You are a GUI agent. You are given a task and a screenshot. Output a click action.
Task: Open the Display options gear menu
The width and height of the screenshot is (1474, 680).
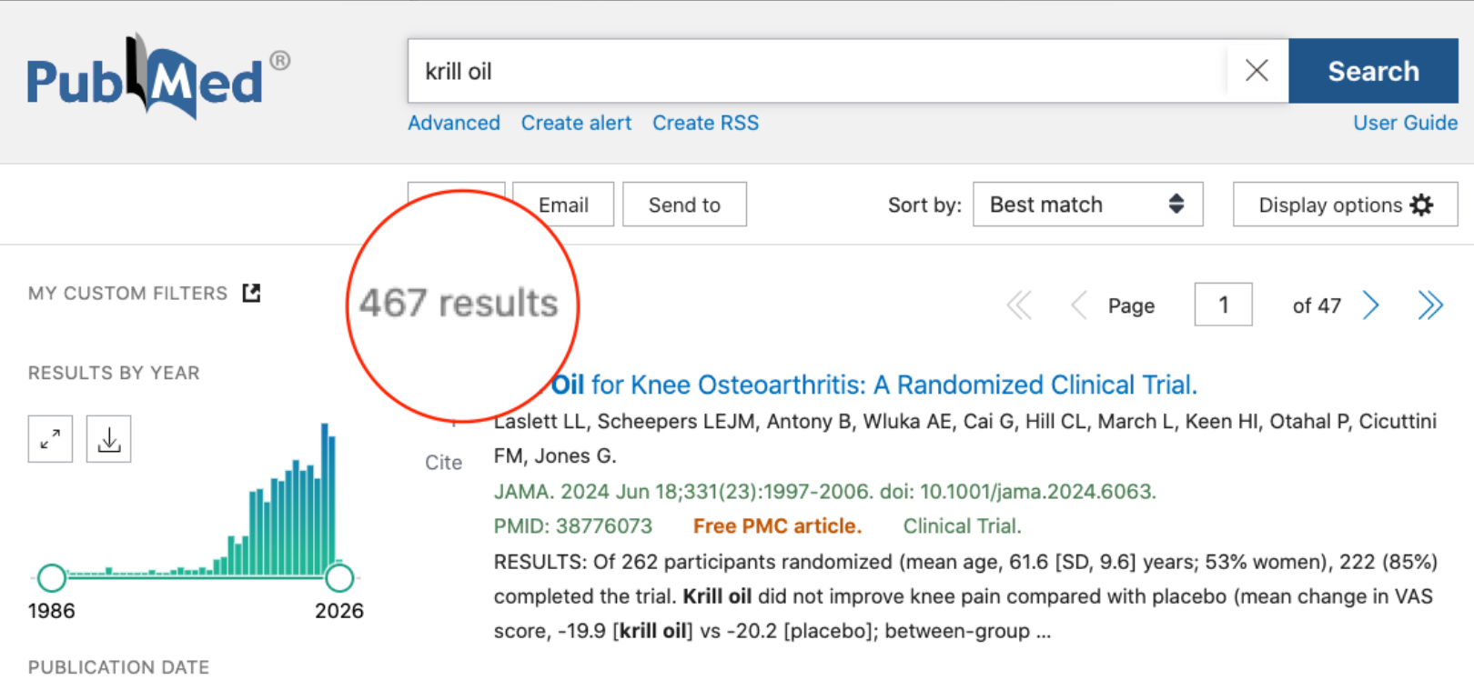point(1345,205)
